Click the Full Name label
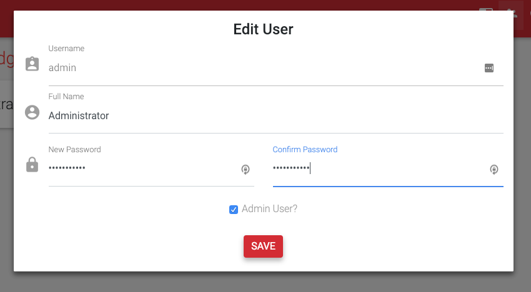Screen dimensions: 531x292 click(x=66, y=97)
